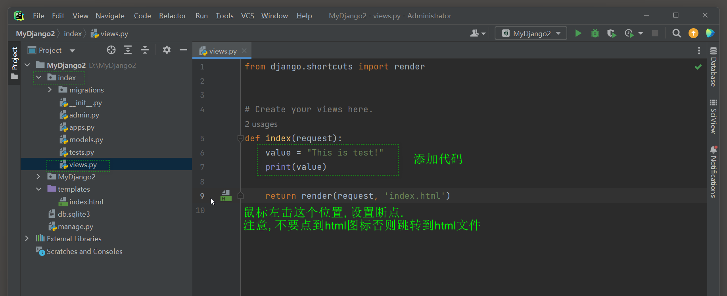
Task: Open the Profile dropdown arrow
Action: 641,33
